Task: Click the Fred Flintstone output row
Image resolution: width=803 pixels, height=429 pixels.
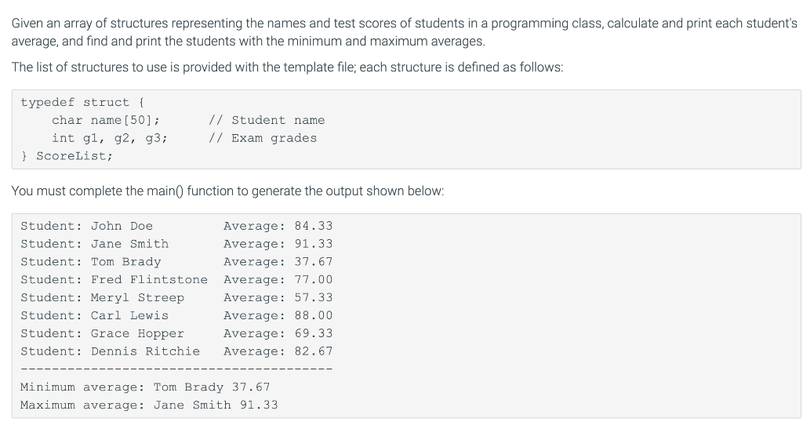Action: click(176, 280)
